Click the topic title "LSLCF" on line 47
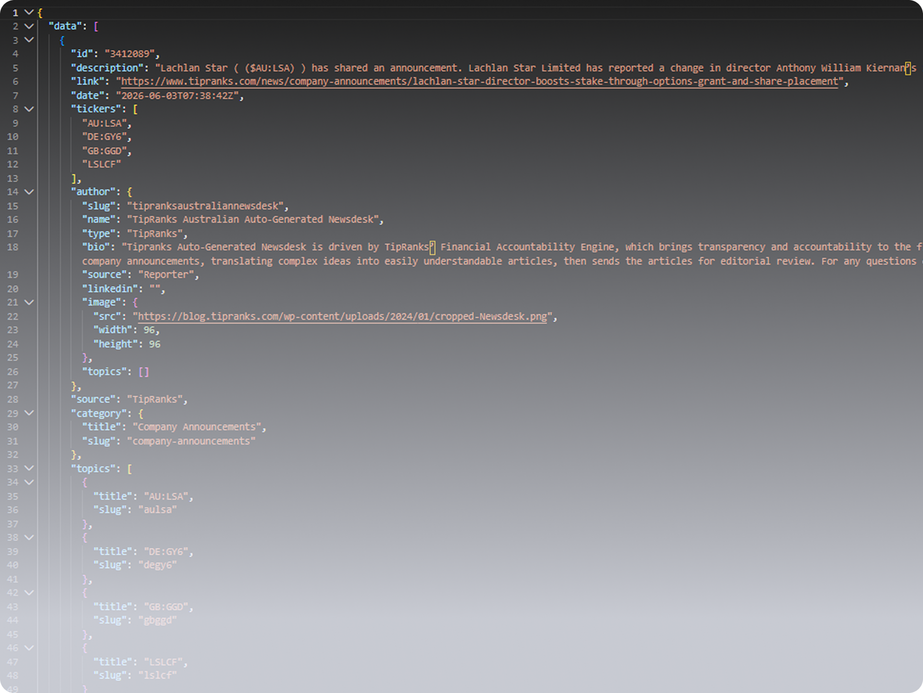The width and height of the screenshot is (923, 693). [163, 662]
